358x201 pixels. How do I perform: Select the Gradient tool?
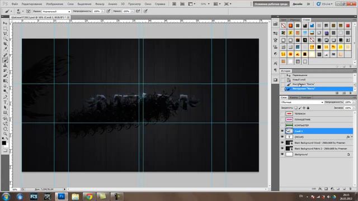5,81
